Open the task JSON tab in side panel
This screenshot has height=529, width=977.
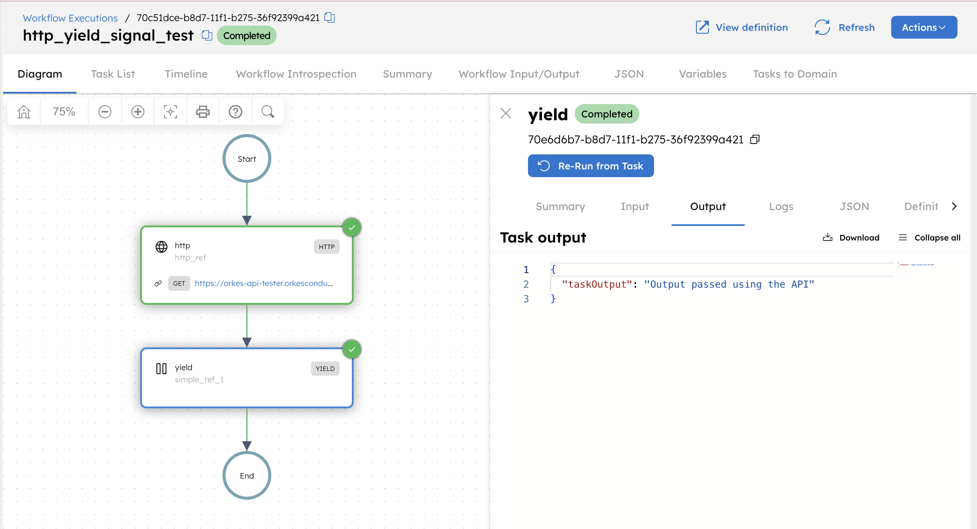tap(855, 206)
